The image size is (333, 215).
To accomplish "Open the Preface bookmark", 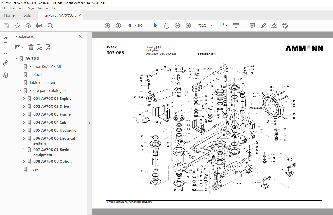I will 35,75.
